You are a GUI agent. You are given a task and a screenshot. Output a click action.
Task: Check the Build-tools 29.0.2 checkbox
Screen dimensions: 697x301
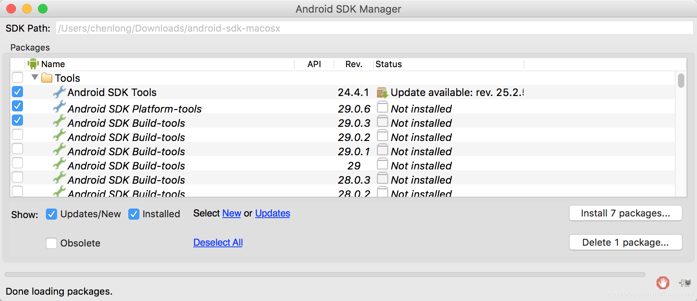[17, 134]
